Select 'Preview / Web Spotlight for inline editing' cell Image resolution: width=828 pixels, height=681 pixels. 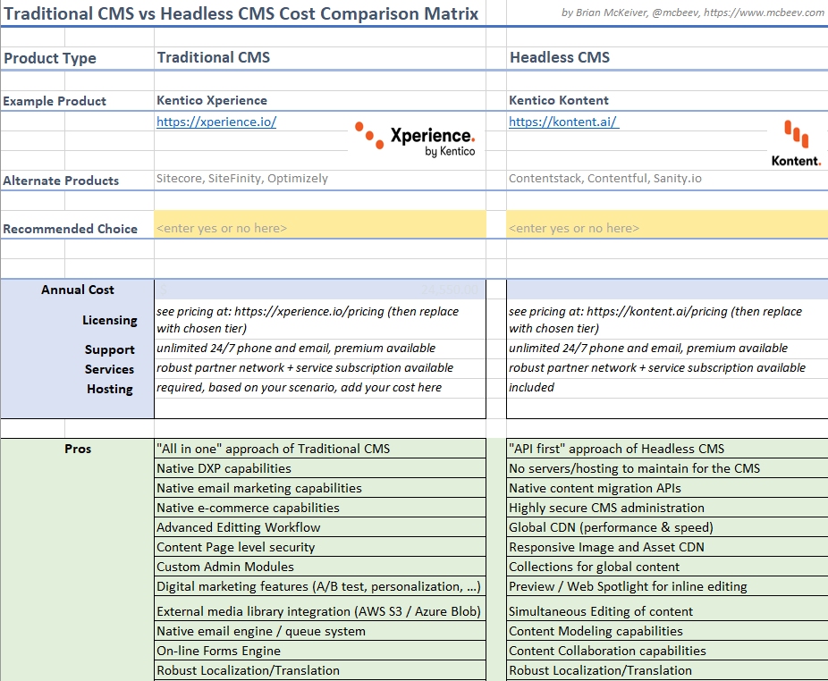pyautogui.click(x=667, y=586)
